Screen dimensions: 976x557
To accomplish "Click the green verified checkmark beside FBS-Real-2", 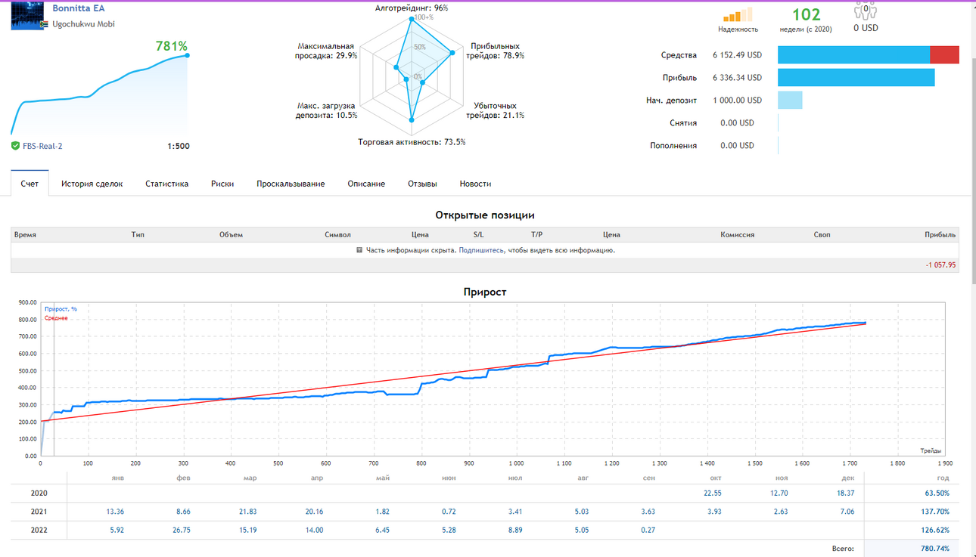I will [15, 146].
